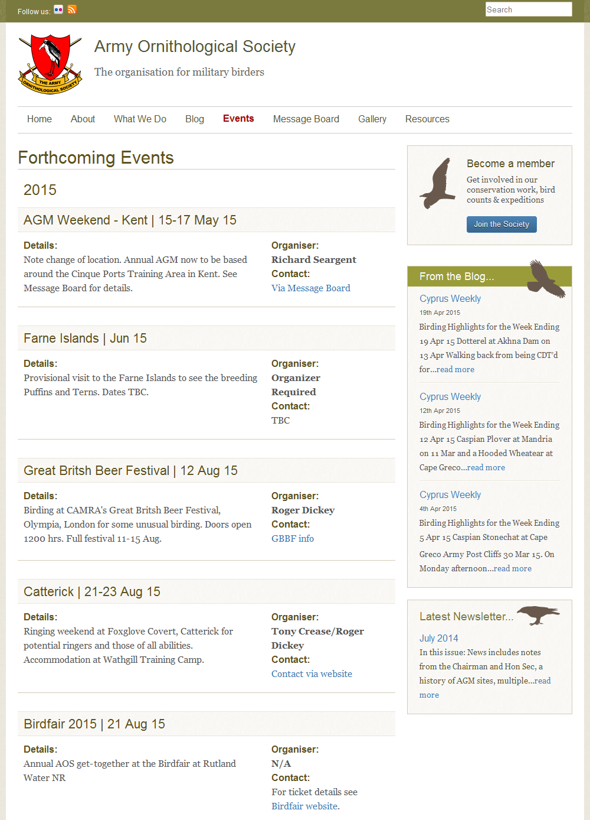Open Cyprus Weekly post from 19th Apr

click(x=450, y=299)
